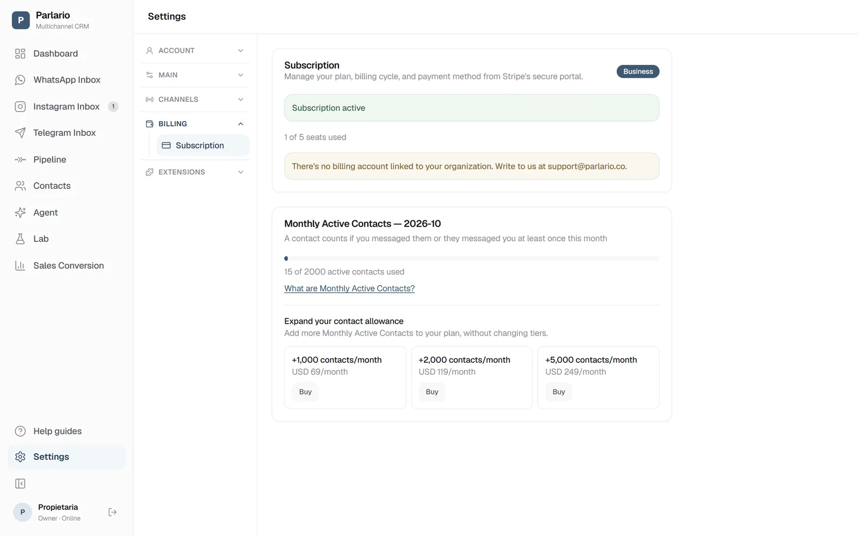Click the Help guides question icon
858x536 pixels.
point(20,431)
